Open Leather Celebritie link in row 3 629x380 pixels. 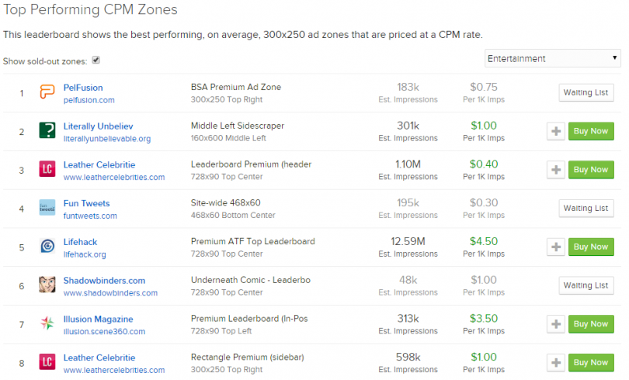point(99,164)
